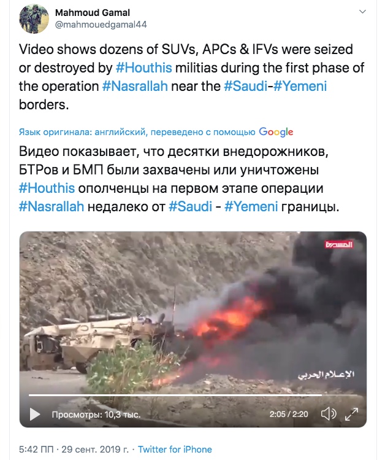385x460 pixels.
Task: Click the original language translation notice
Action: tap(137, 132)
